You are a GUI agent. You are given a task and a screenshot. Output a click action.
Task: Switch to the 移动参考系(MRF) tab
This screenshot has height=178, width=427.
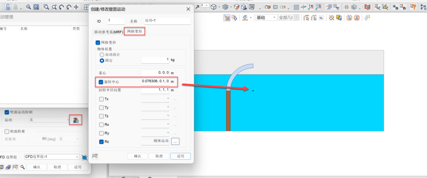point(109,32)
